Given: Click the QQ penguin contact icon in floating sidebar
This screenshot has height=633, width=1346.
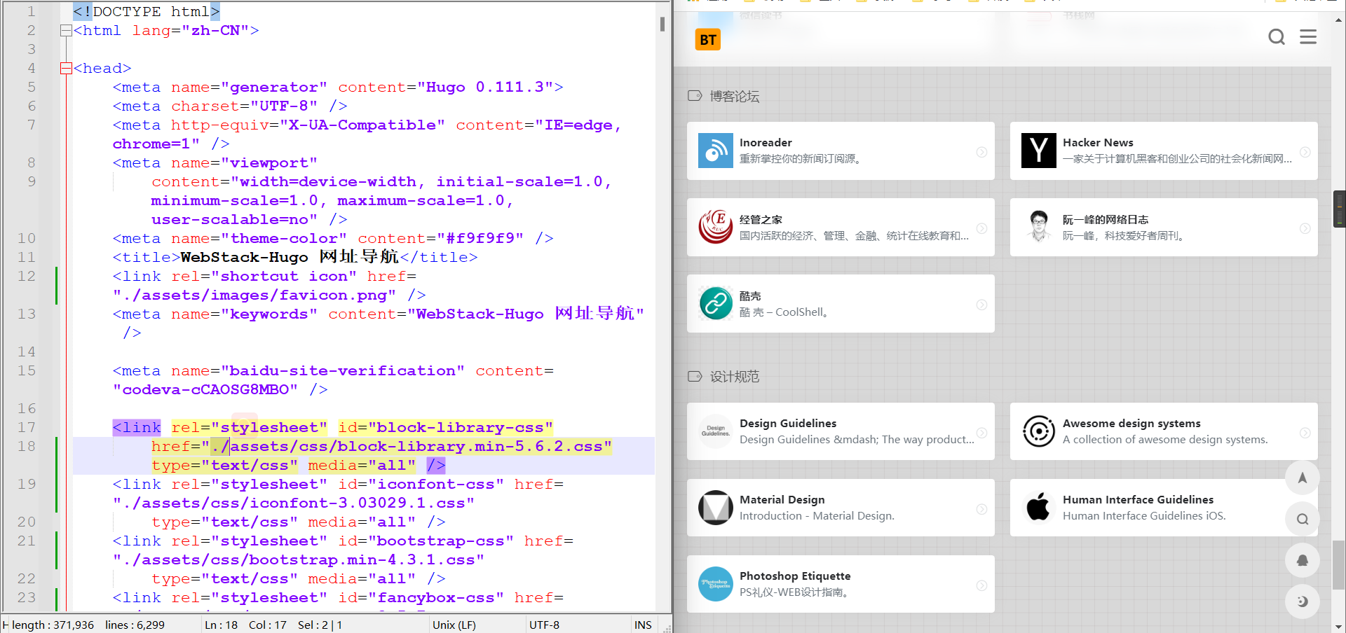Looking at the screenshot, I should (x=1303, y=560).
